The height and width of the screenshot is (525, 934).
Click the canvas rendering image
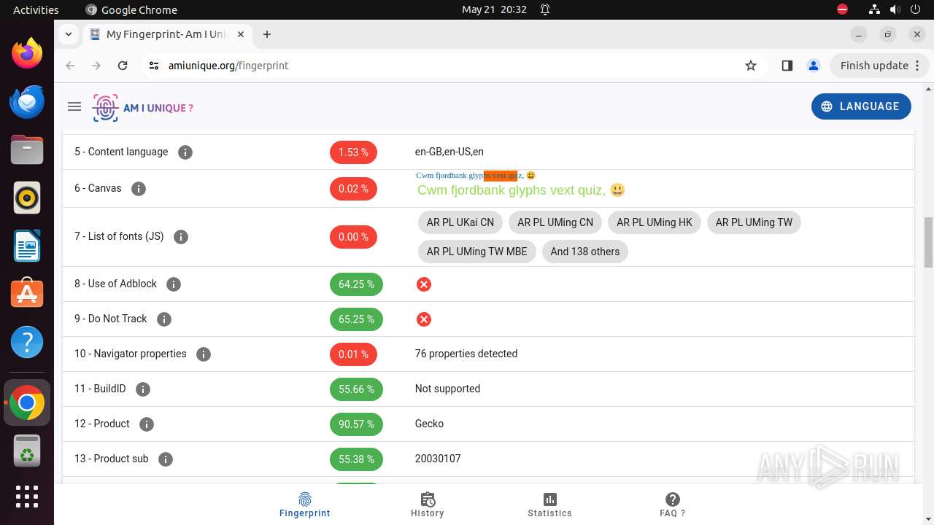point(521,184)
